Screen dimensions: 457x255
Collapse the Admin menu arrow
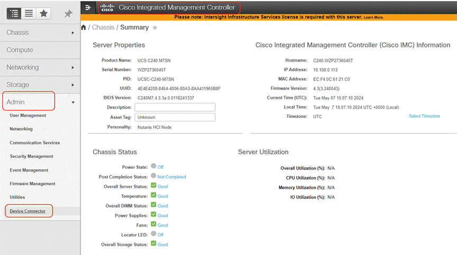73,102
